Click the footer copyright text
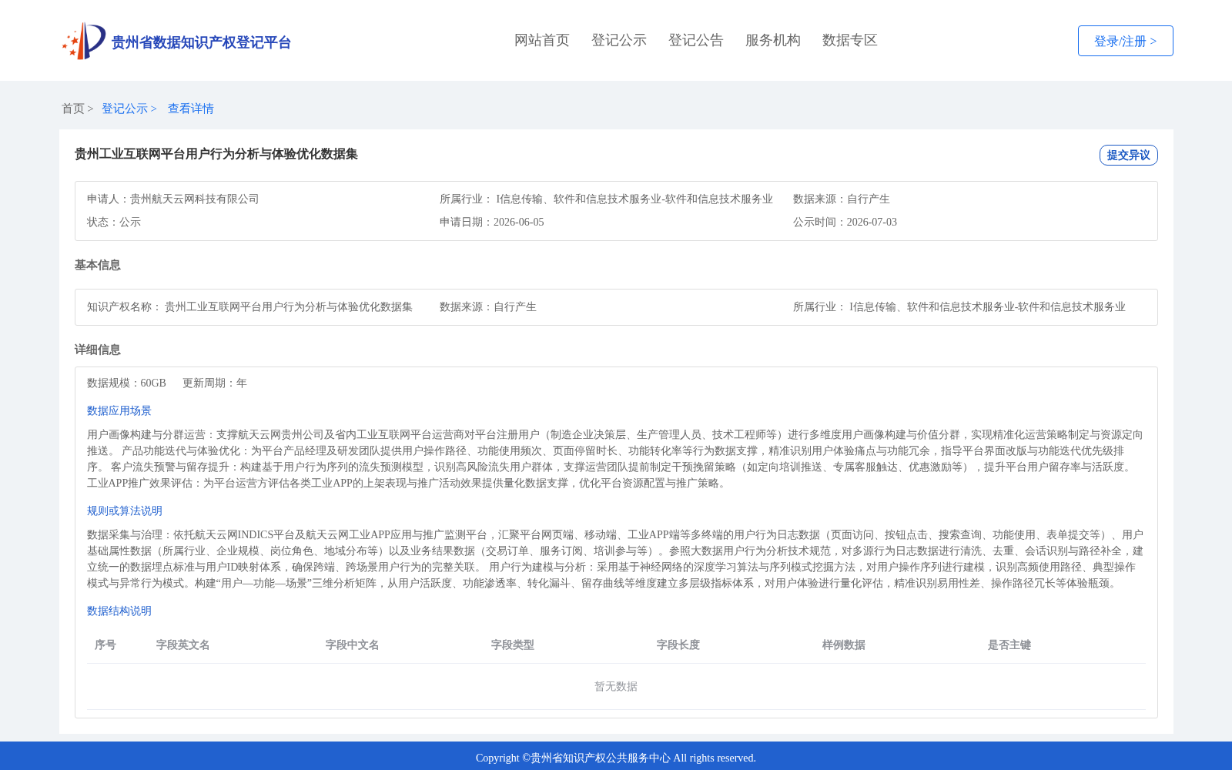Screen dimensions: 1232x770 pos(616,758)
